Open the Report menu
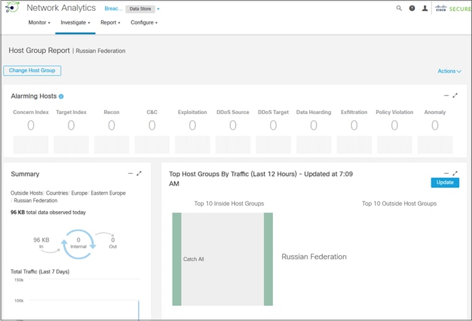The image size is (472, 321). [110, 22]
